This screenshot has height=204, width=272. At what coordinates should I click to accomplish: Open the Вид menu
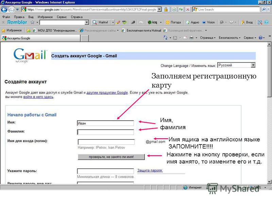pos(31,17)
